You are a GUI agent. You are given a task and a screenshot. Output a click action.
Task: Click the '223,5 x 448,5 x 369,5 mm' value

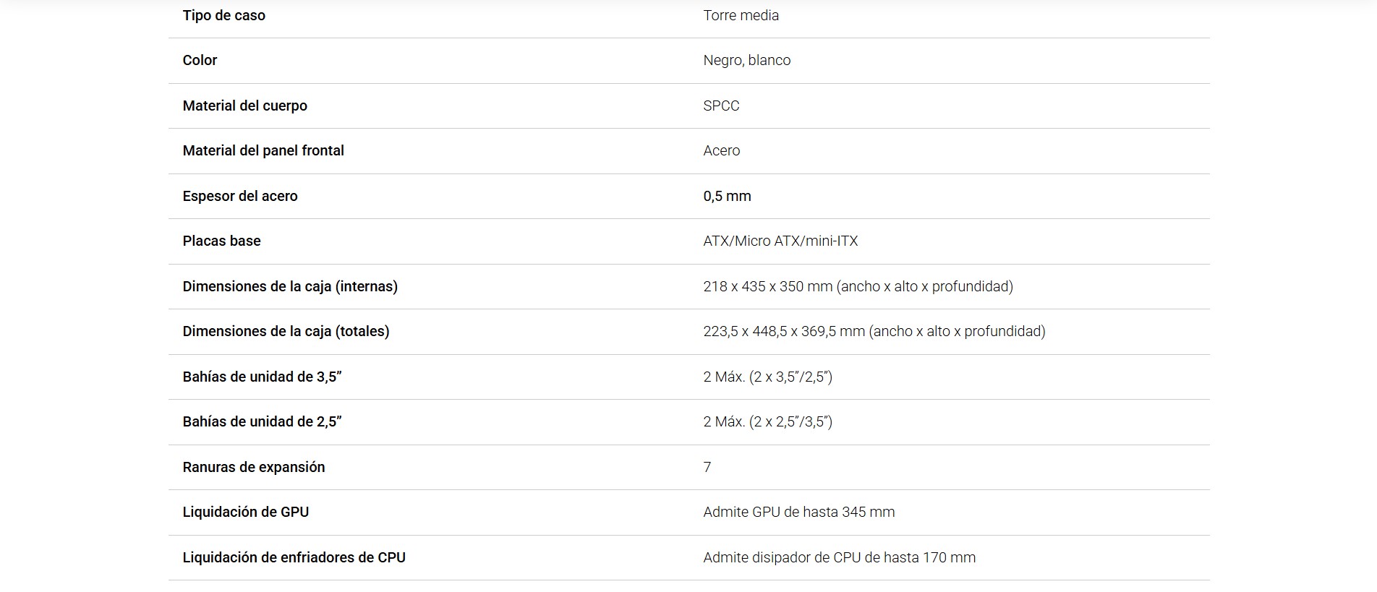point(784,331)
